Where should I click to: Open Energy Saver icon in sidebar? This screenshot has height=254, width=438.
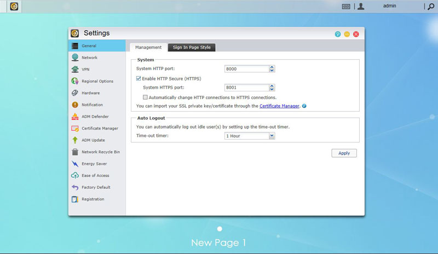point(75,164)
